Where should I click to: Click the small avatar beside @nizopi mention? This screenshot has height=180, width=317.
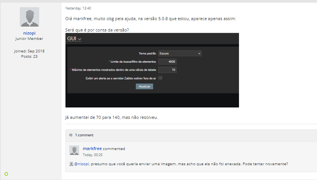coord(71,164)
